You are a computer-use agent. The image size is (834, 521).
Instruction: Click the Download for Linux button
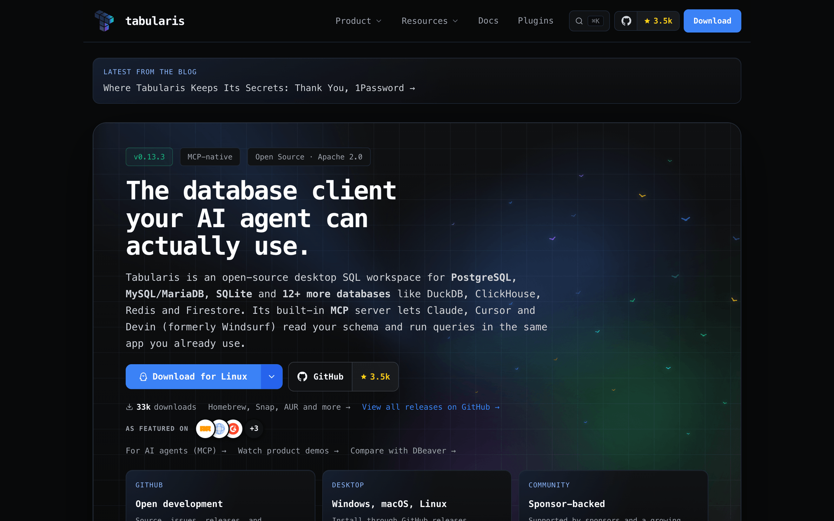[193, 377]
